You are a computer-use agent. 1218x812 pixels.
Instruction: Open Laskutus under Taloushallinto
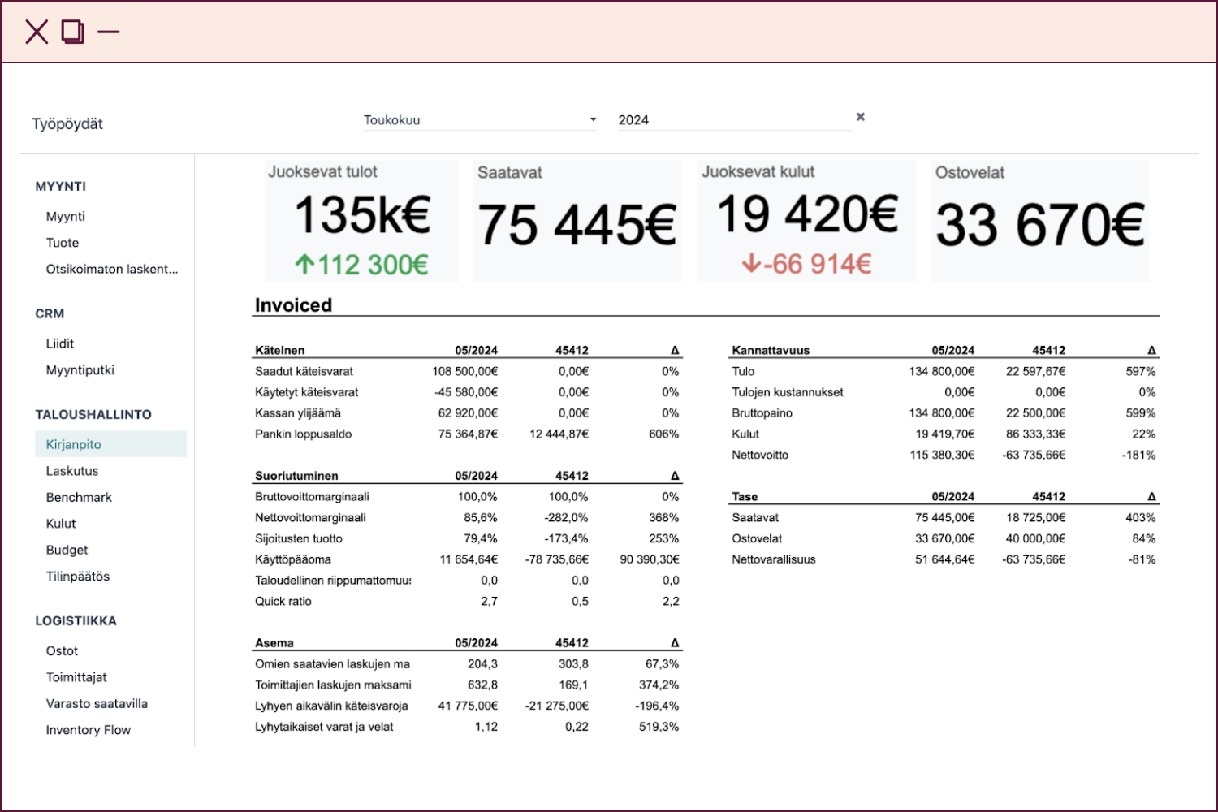(x=72, y=471)
